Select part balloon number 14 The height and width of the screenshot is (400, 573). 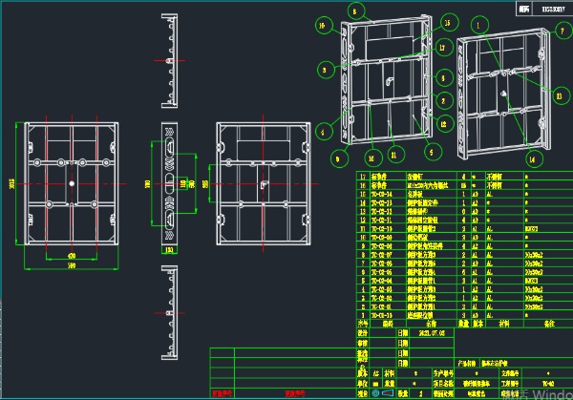click(x=534, y=158)
